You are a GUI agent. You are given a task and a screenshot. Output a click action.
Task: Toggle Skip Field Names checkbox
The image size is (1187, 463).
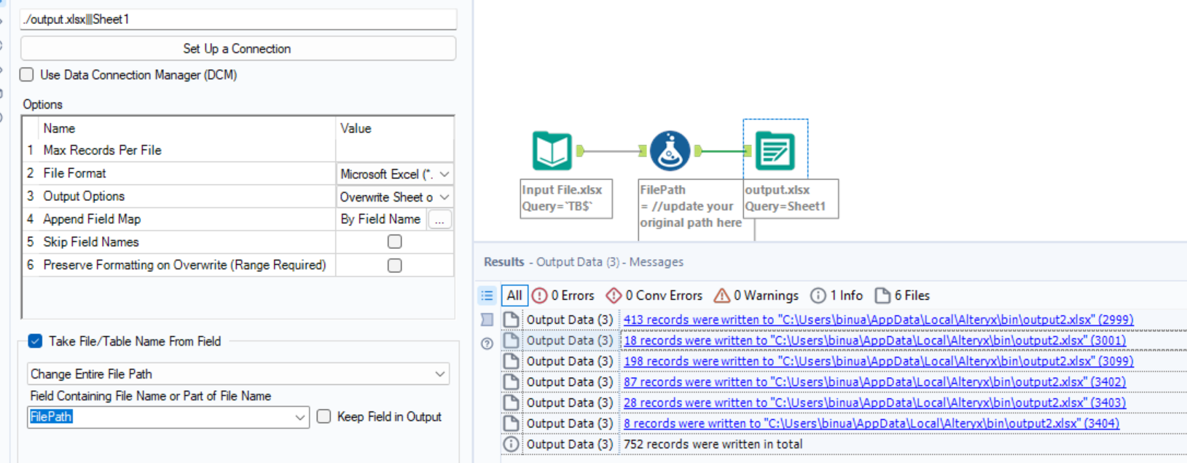[394, 242]
